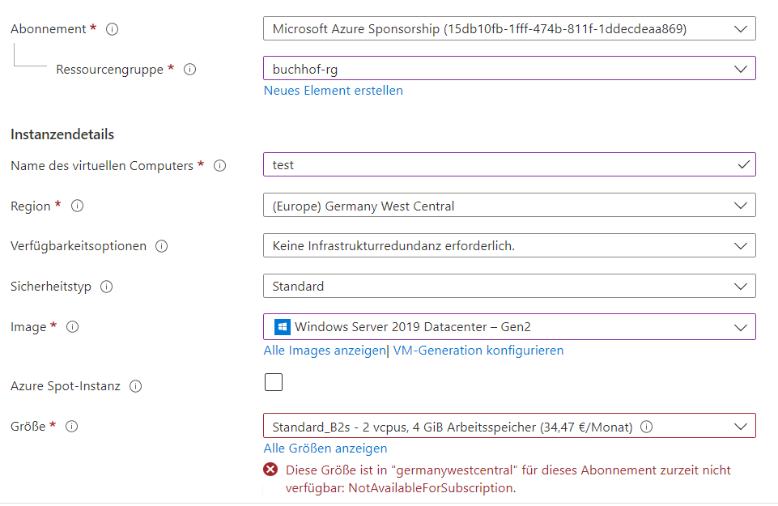This screenshot has height=506, width=778.
Task: Click info icon next to Region label
Action: tap(77, 206)
